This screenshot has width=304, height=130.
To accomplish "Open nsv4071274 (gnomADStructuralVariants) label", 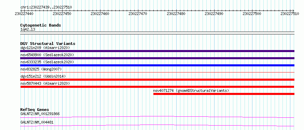I will click(191, 91).
